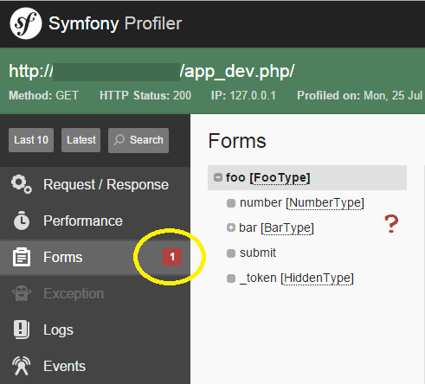Click the Last 10 button
Image resolution: width=425 pixels, height=384 pixels.
tap(31, 140)
